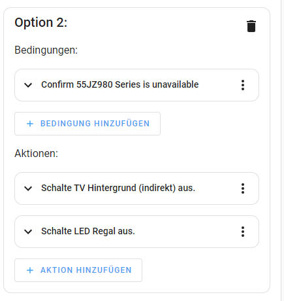Select the 'Confirm 55JZ980 Series is unavailable' row title
This screenshot has height=301, width=284.
click(x=120, y=84)
